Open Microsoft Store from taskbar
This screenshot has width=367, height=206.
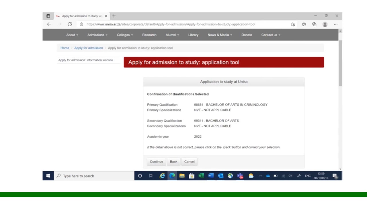point(192,176)
